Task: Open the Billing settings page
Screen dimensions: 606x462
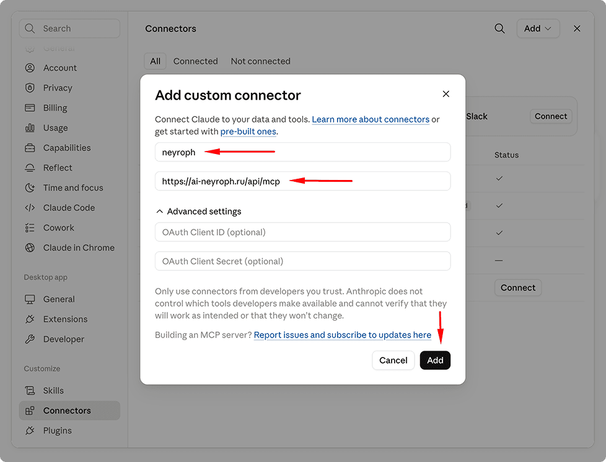Action: click(x=69, y=108)
